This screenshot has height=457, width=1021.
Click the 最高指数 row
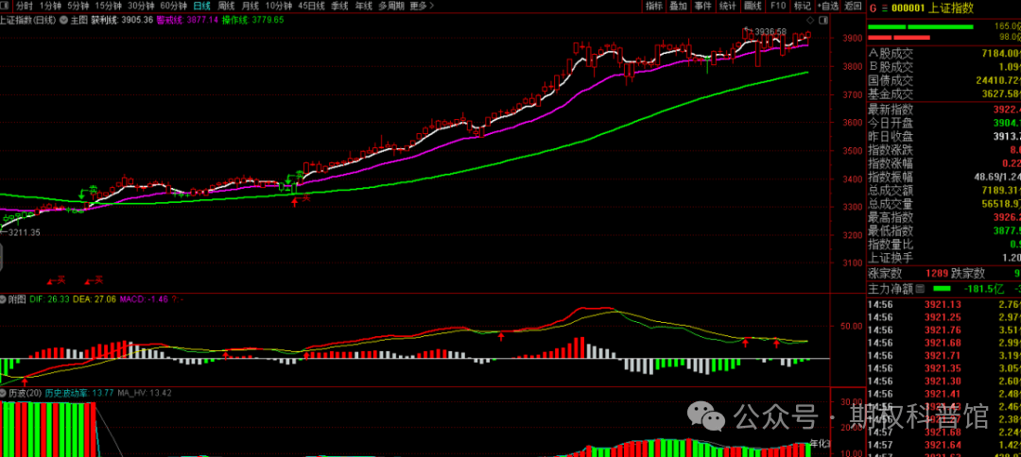pos(943,218)
